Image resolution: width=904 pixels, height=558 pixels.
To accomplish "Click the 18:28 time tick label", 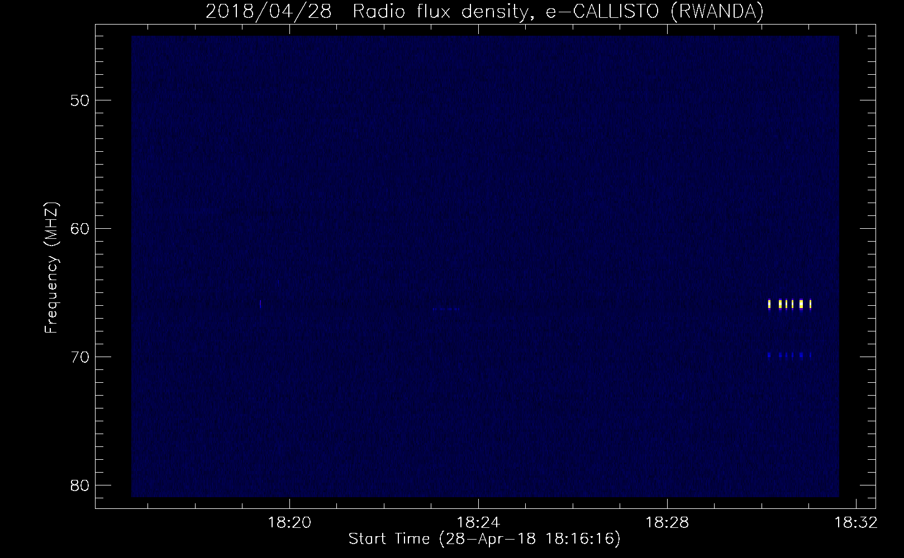I will (667, 523).
